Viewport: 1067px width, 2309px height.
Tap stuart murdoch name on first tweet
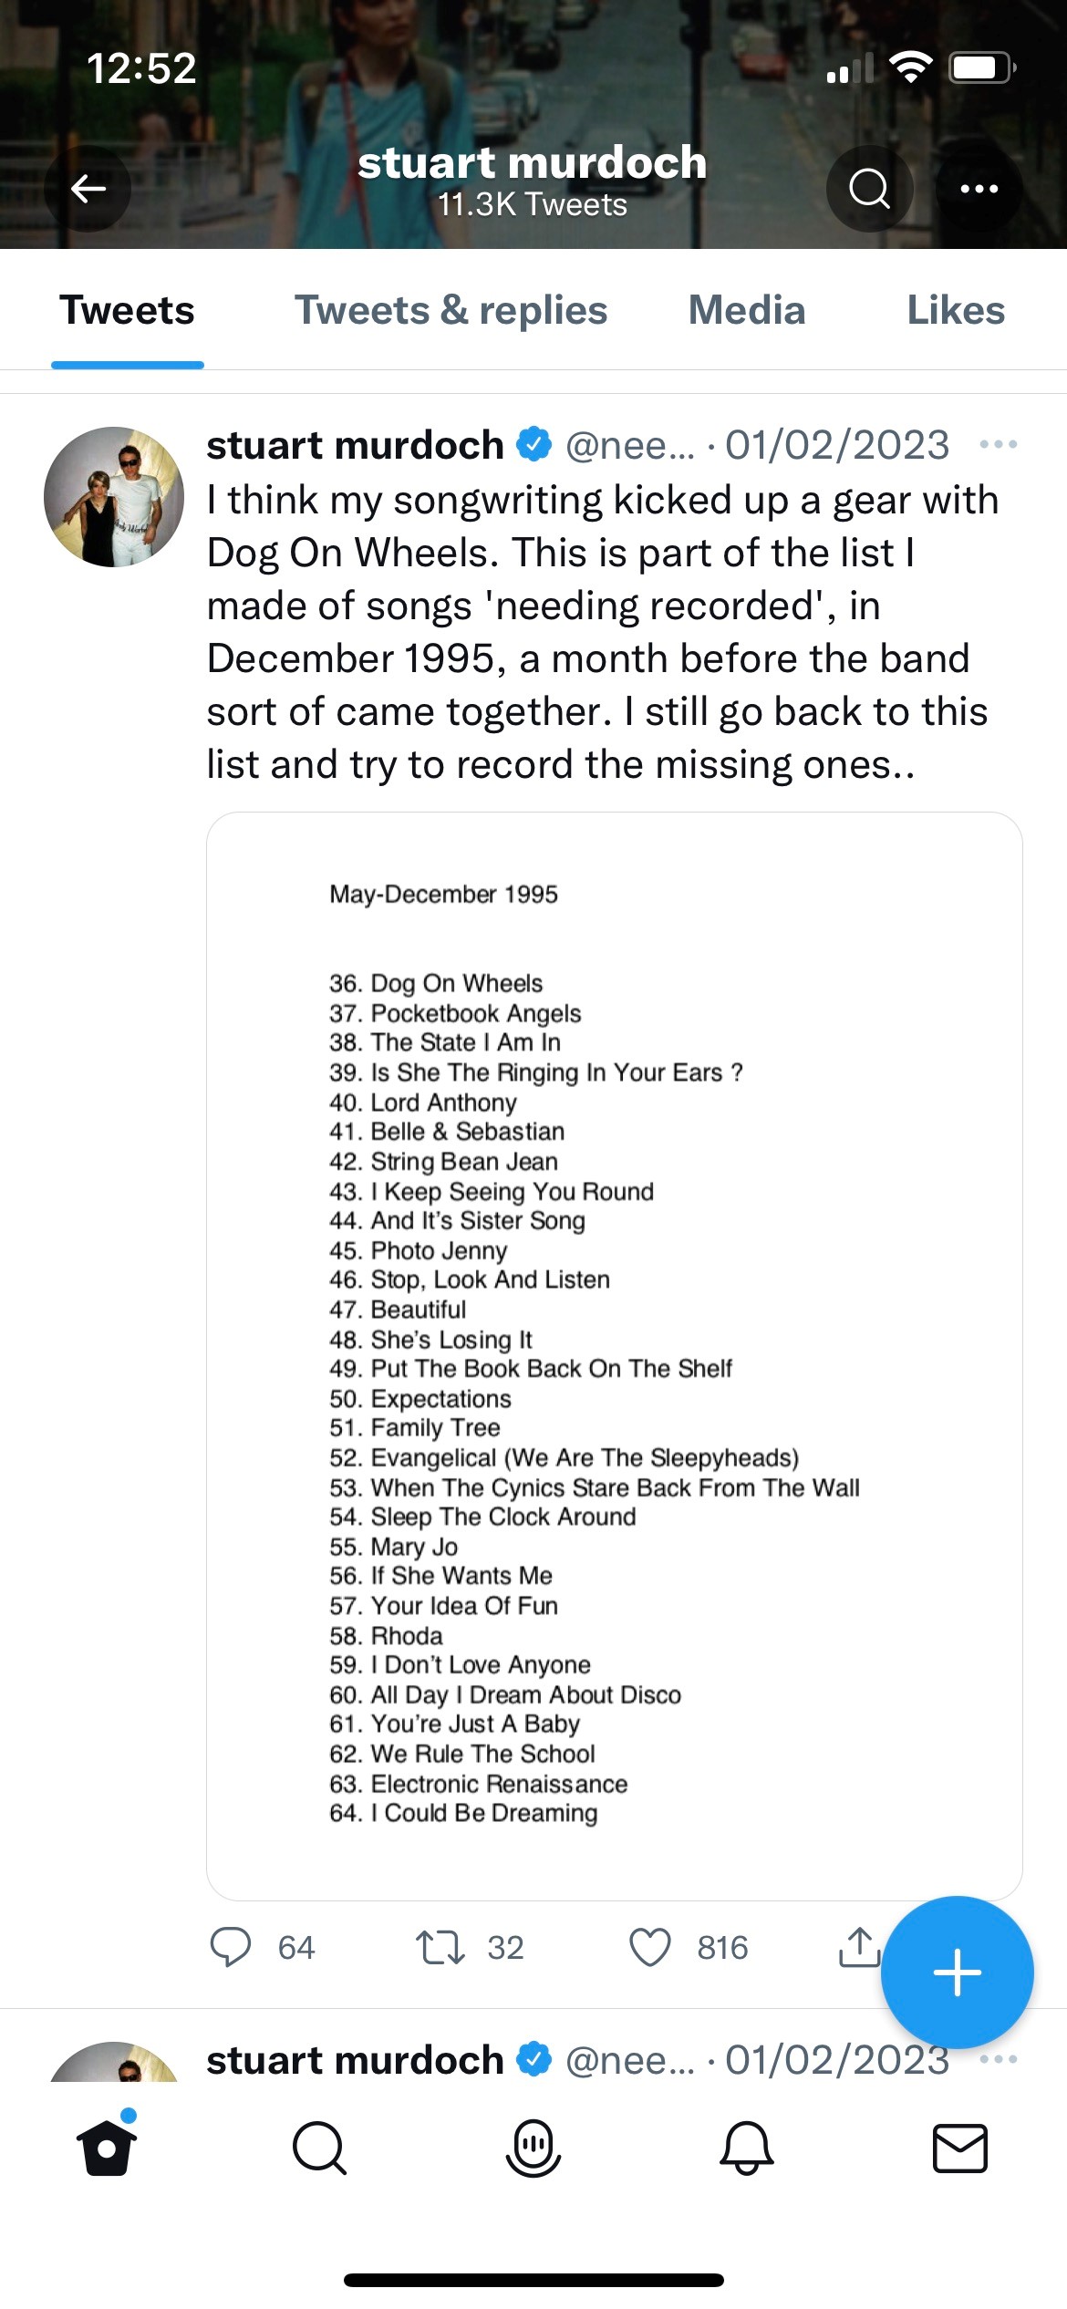point(355,445)
